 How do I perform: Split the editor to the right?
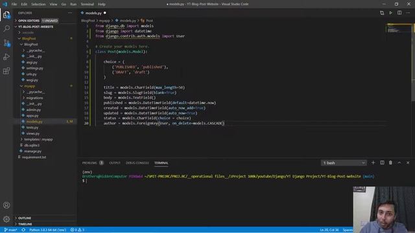(x=399, y=13)
